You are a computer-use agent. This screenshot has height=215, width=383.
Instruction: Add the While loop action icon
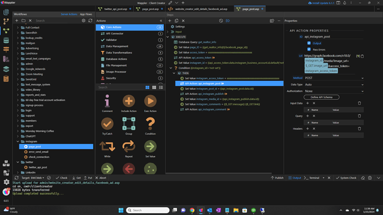click(107, 146)
